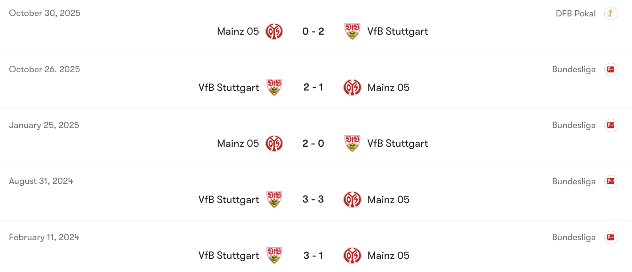Viewport: 632px width, 272px height.
Task: Select the Bundesliga text in the January 25 row
Action: 574,125
